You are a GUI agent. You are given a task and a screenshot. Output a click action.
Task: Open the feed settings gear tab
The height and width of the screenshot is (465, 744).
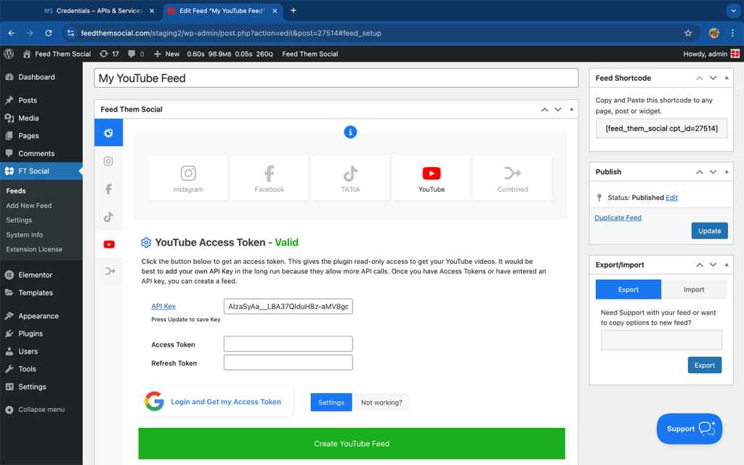(x=109, y=133)
